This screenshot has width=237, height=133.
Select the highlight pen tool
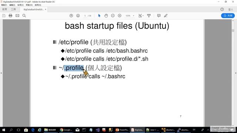tap(166, 16)
